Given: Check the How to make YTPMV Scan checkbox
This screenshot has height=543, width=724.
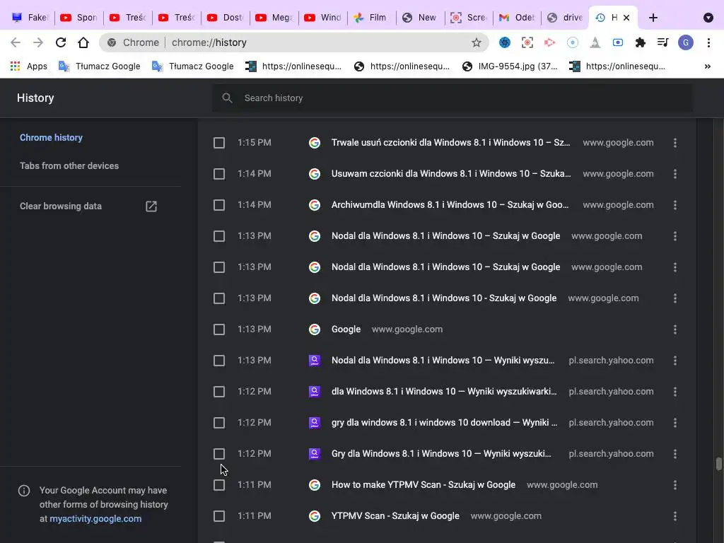Looking at the screenshot, I should 219,485.
